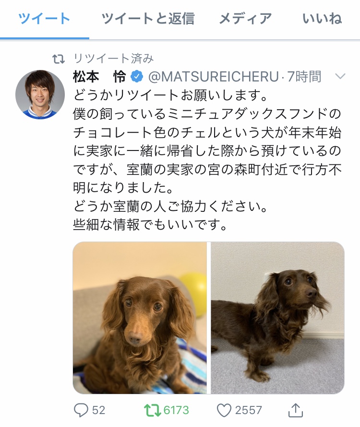Screen dimensions: 360x427
Task: Open the right standing dachshund photo
Action: 277,318
